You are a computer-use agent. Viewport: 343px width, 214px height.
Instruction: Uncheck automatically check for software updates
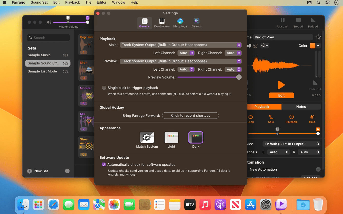[x=104, y=165]
